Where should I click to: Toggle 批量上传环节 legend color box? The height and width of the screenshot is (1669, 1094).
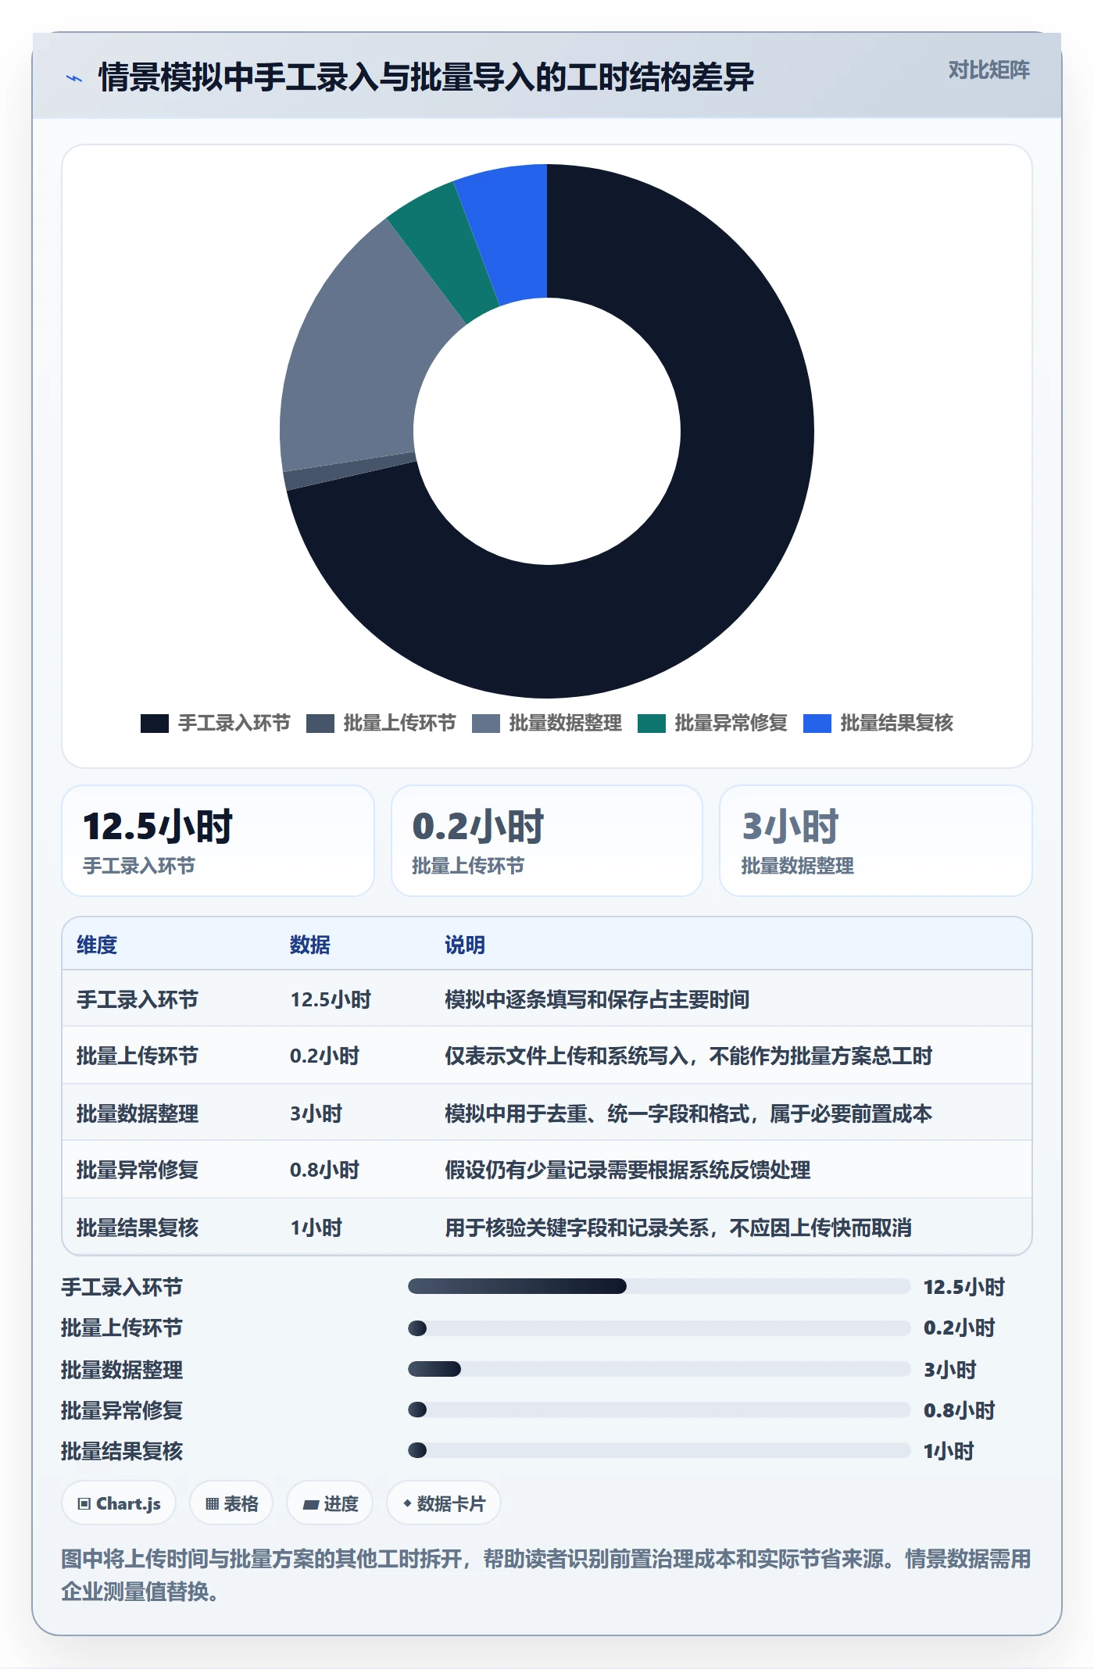(x=320, y=724)
